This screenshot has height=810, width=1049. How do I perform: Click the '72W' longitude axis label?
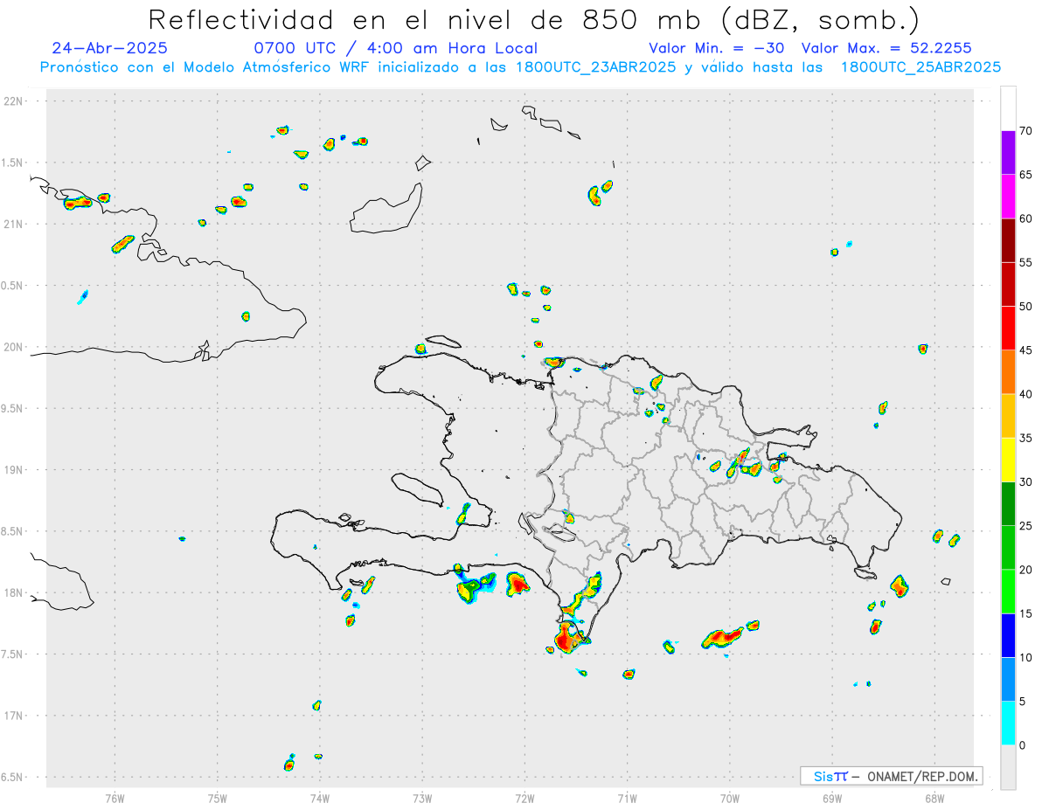click(x=524, y=798)
